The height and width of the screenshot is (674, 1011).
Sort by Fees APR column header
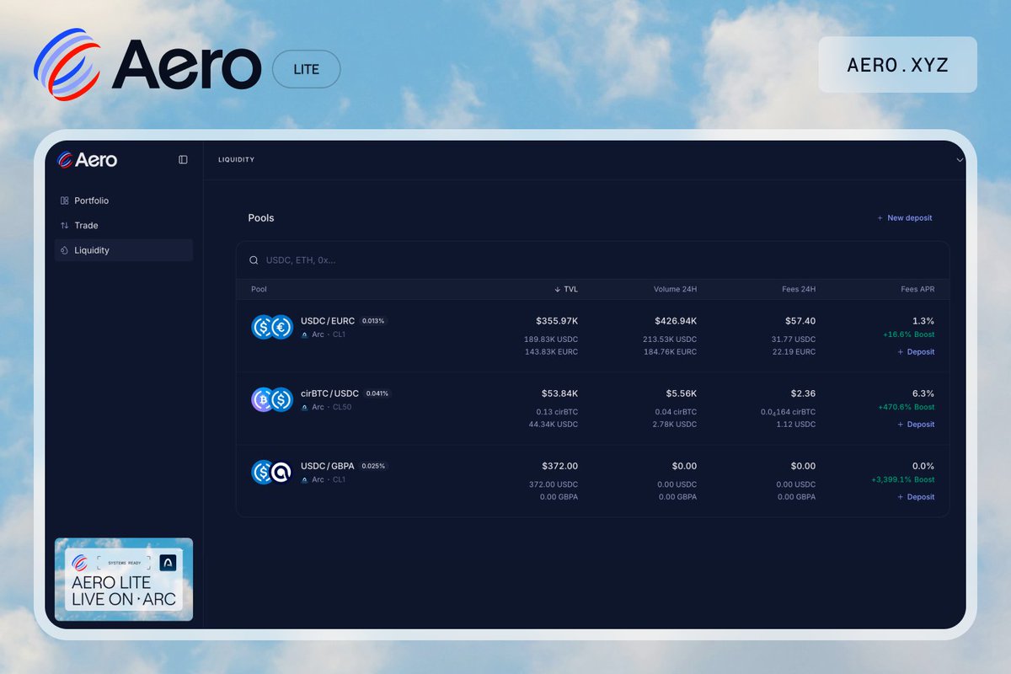[x=917, y=289]
